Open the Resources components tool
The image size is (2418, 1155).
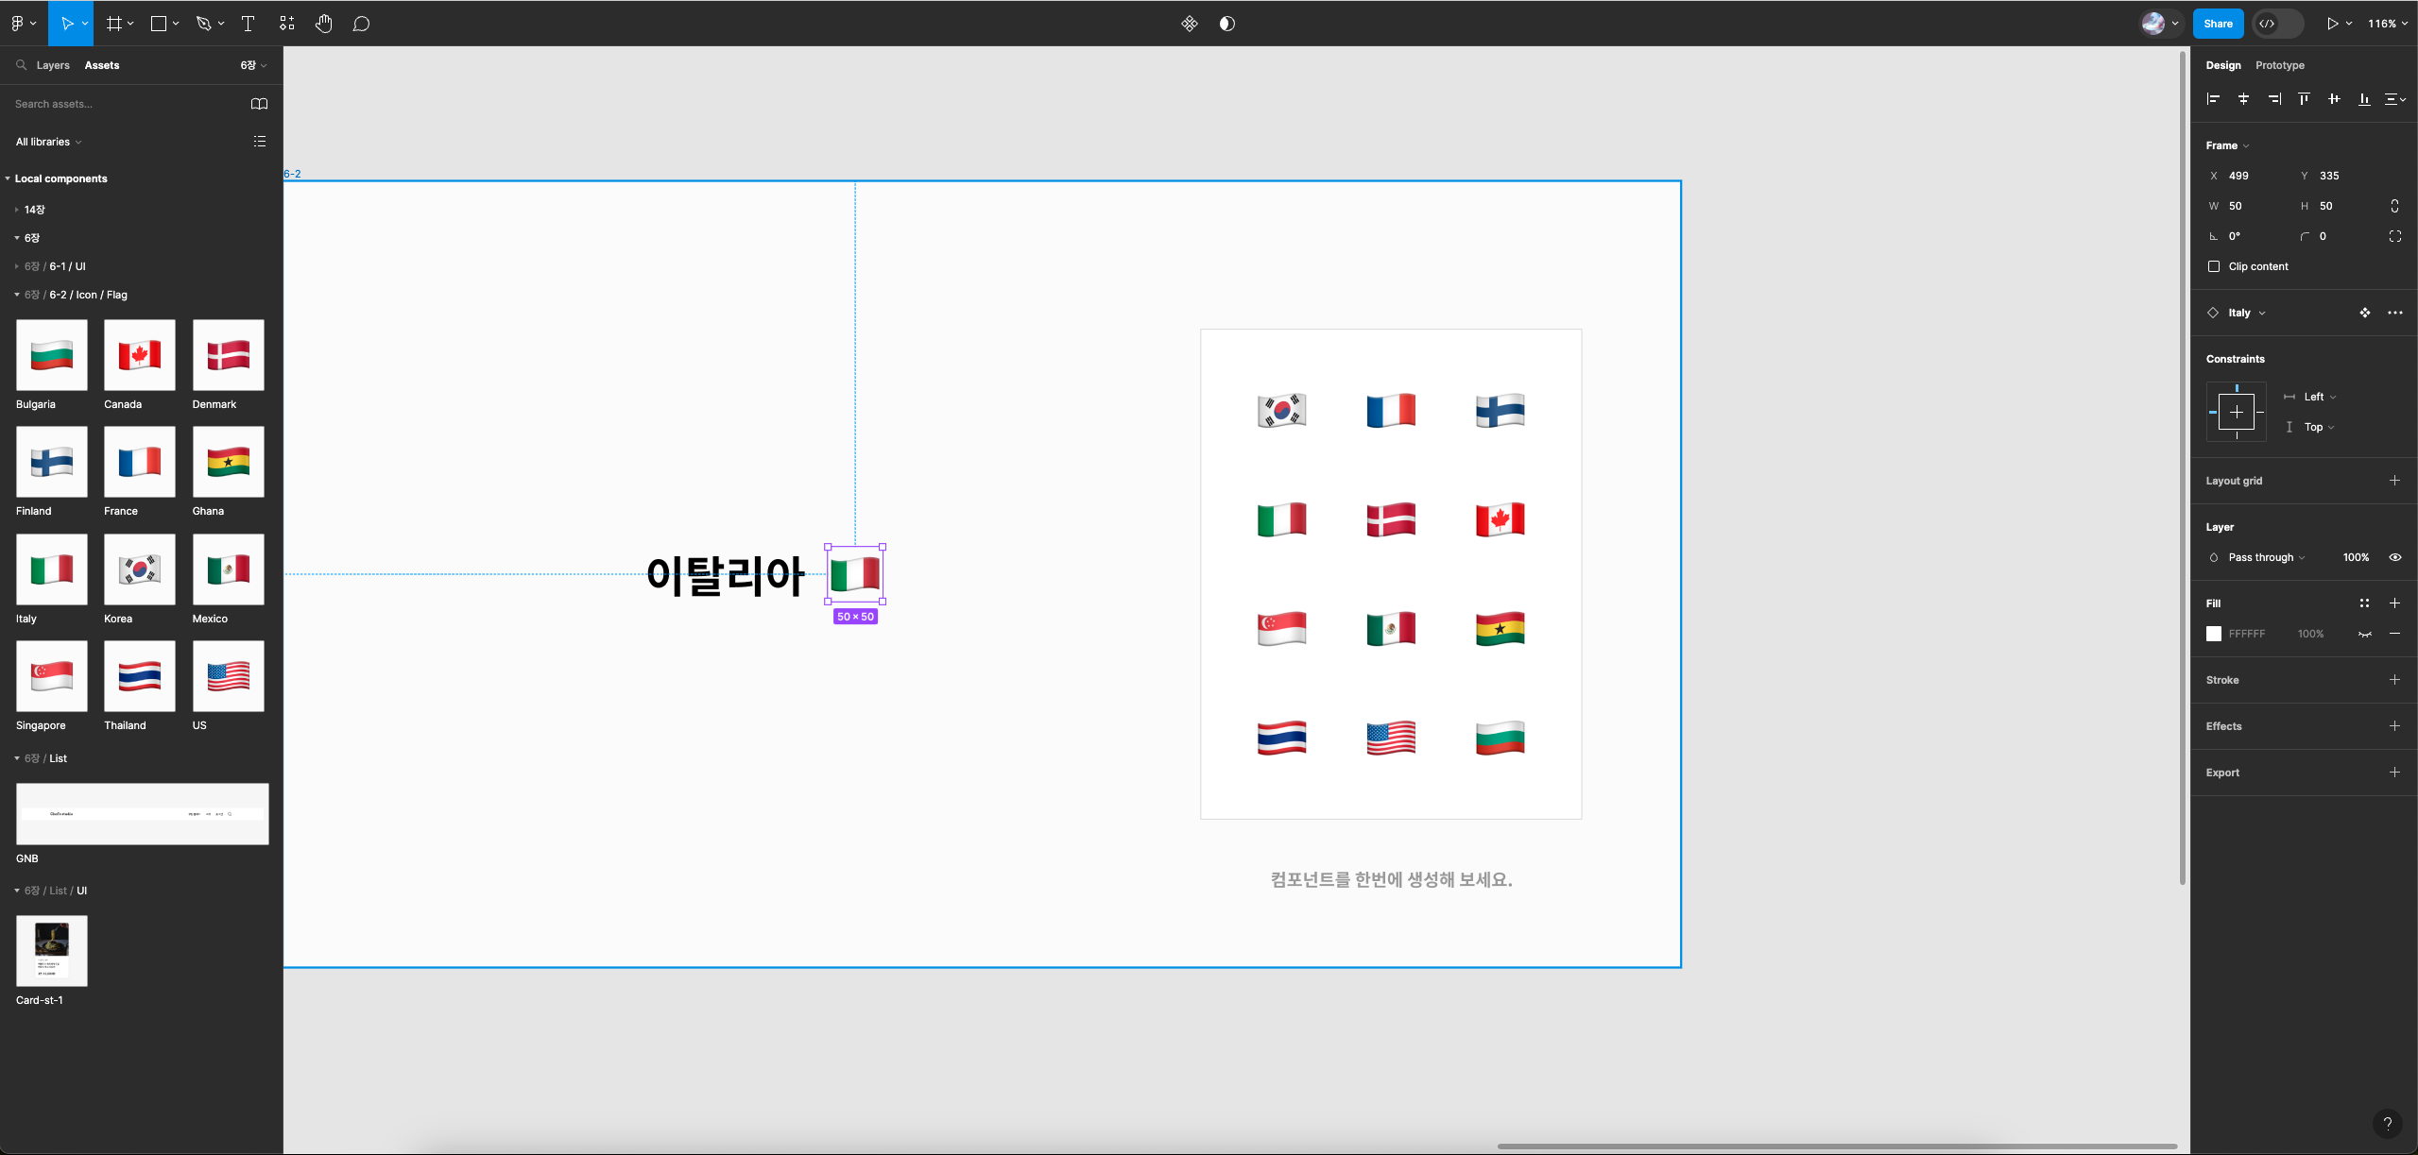coord(287,24)
